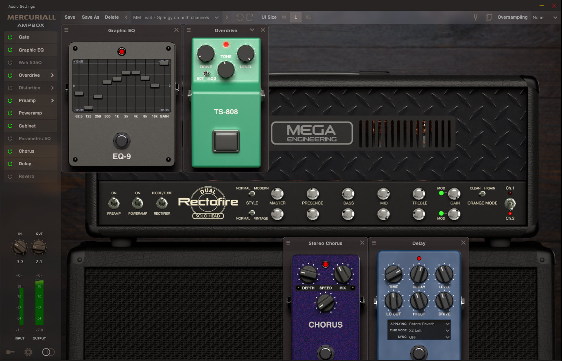This screenshot has height=361, width=562.
Task: Click the 1k band slider on EQ-9
Action: (117, 80)
